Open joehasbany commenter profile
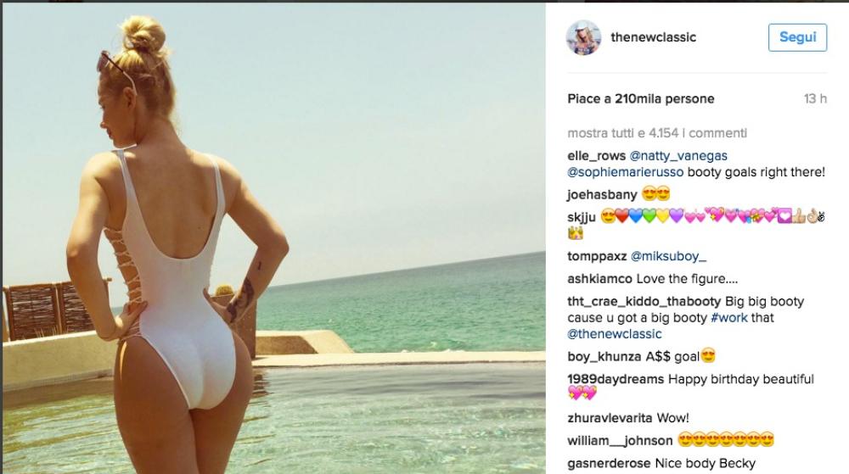The image size is (849, 474). 602,194
